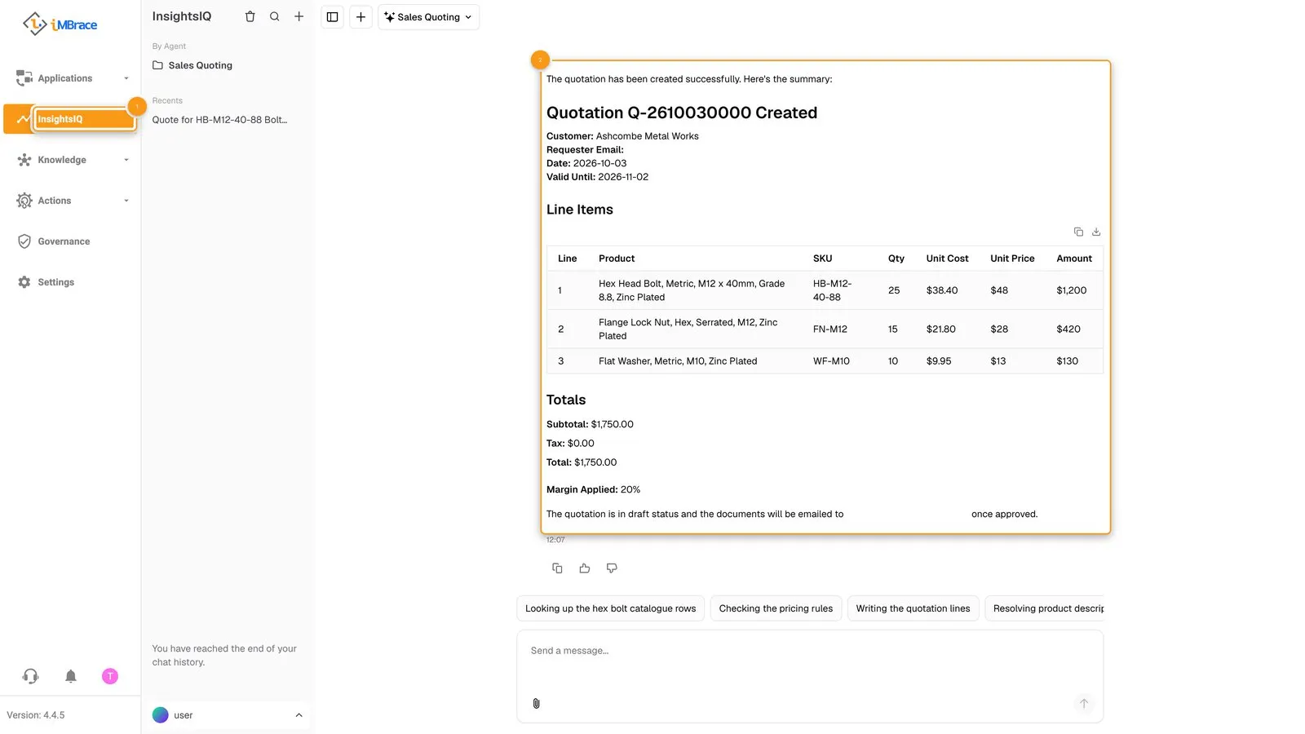Click 'Looking up the hex bolt catalogue rows' suggestion
Screen dimensions: 1305x734
click(x=610, y=608)
